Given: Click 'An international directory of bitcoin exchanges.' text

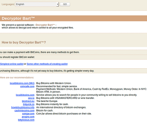Looking at the screenshot, I should click(61, 107).
